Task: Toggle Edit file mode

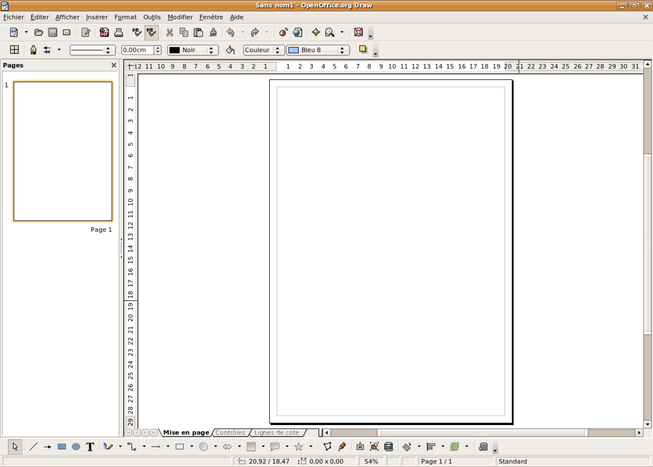Action: coord(85,32)
